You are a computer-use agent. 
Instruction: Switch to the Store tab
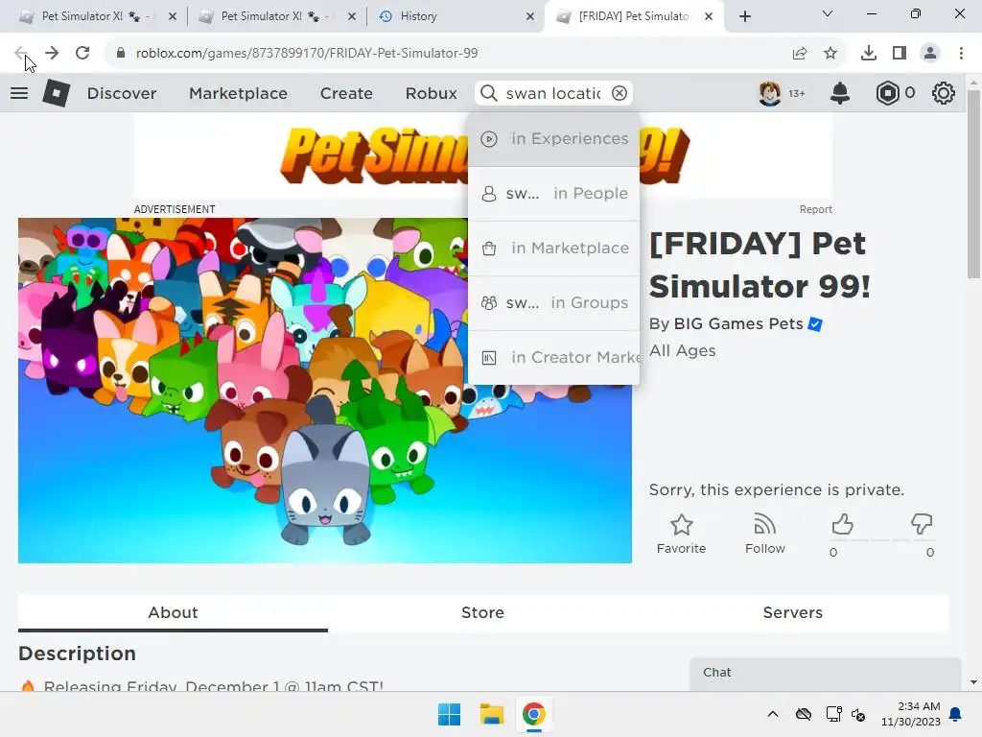click(483, 613)
